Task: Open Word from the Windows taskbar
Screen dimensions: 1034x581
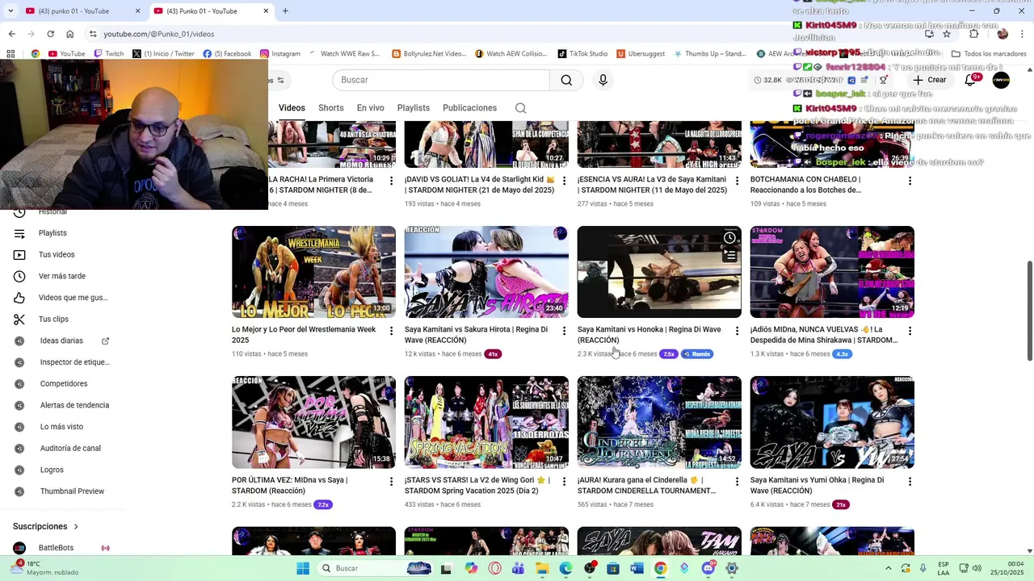Action: pyautogui.click(x=637, y=568)
